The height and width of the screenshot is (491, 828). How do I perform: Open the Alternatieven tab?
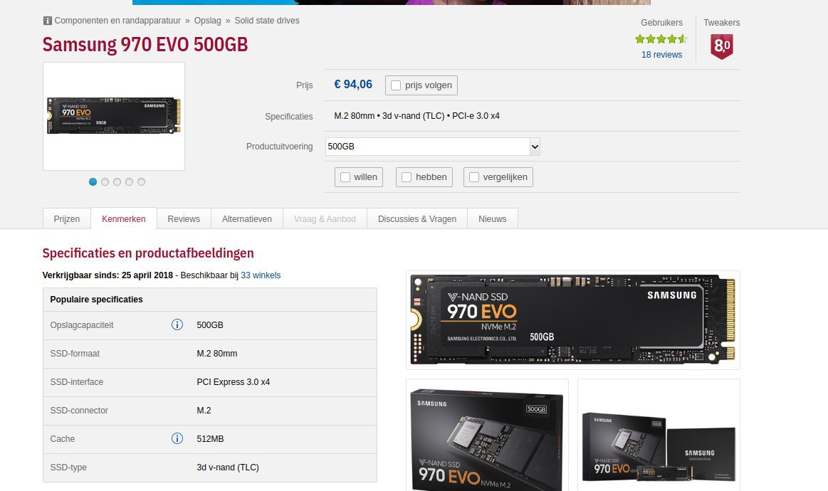pos(246,218)
